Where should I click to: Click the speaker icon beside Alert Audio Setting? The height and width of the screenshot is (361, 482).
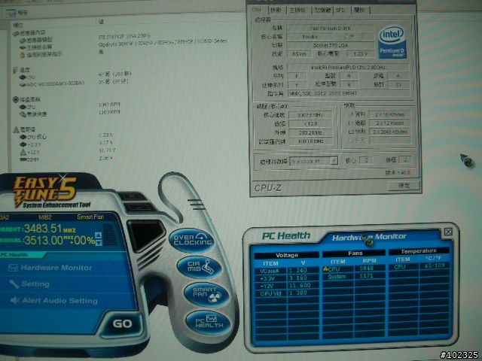pos(15,300)
